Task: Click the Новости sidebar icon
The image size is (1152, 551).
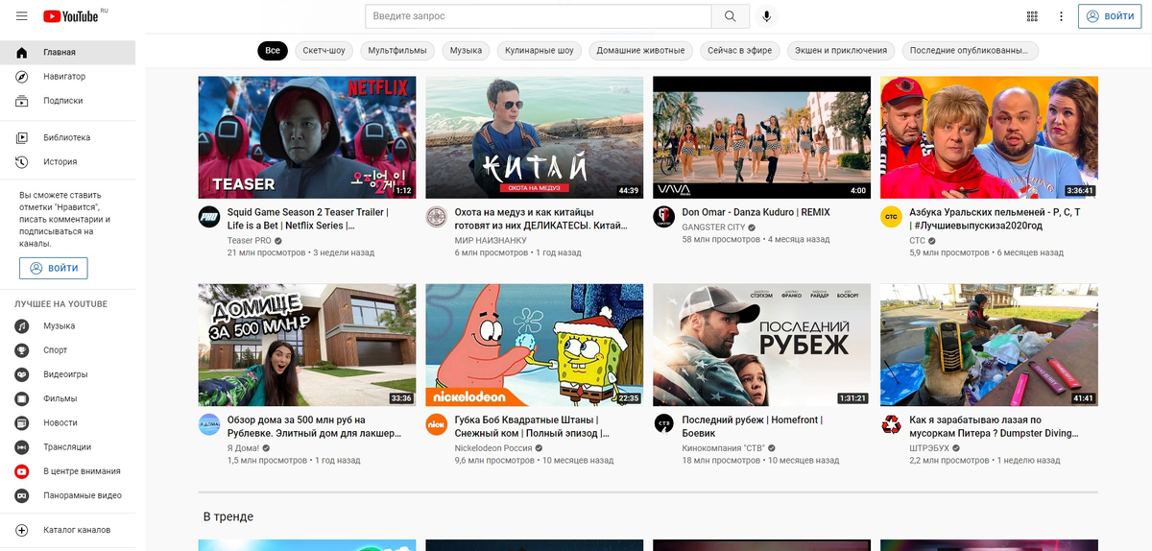Action: [22, 423]
